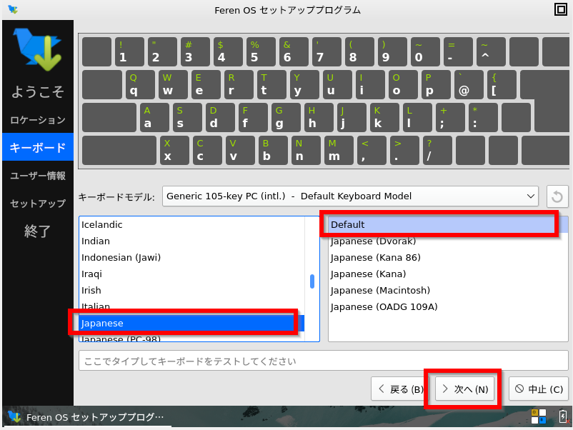Click the semicolon plus key on preview
Image resolution: width=573 pixels, height=430 pixels.
[450, 117]
